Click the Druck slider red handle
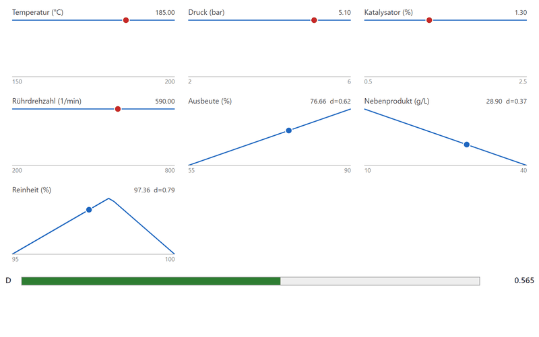Screen dimensions: 539x337 click(314, 20)
